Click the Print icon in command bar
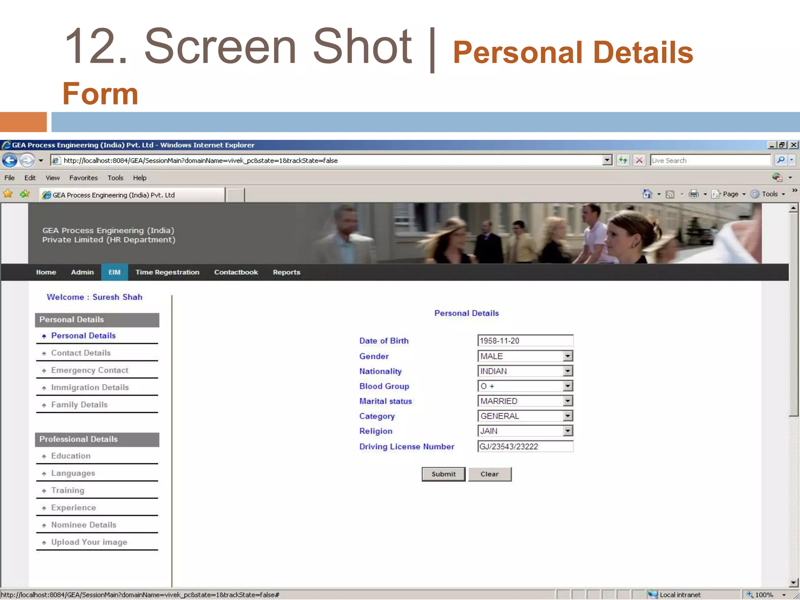Image resolution: width=800 pixels, height=600 pixels. [694, 194]
